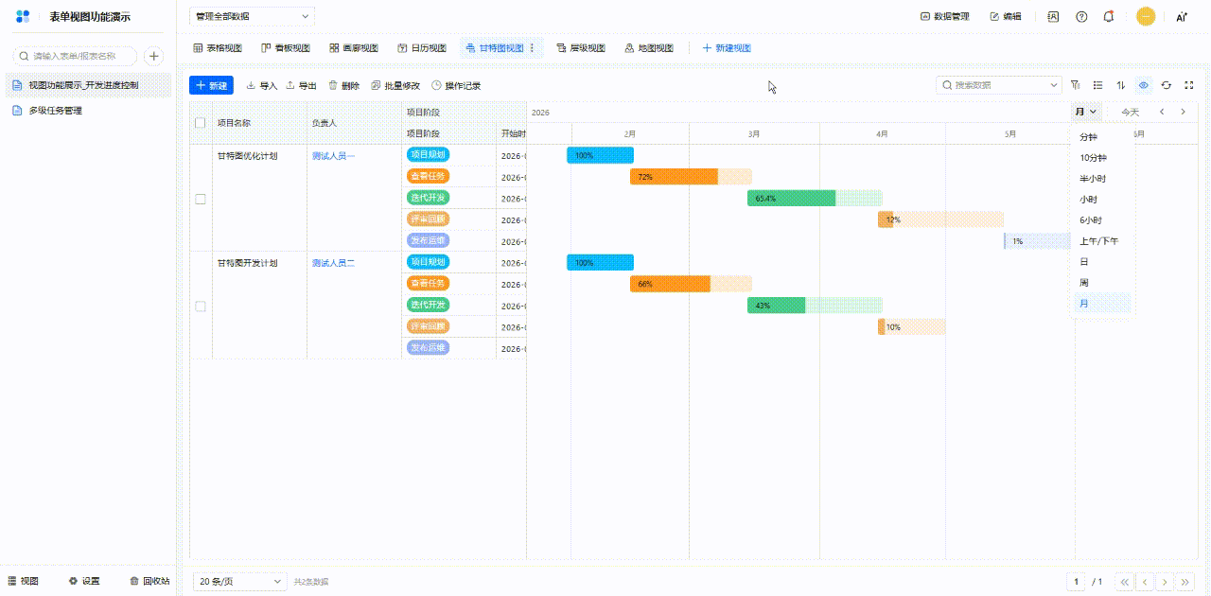Switch to 日历视图 tab

tap(422, 47)
